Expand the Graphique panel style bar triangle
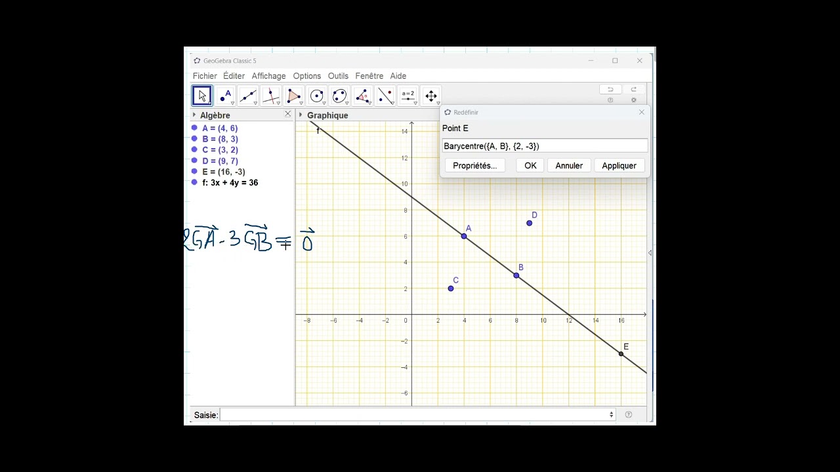Viewport: 840px width, 472px height. (301, 115)
